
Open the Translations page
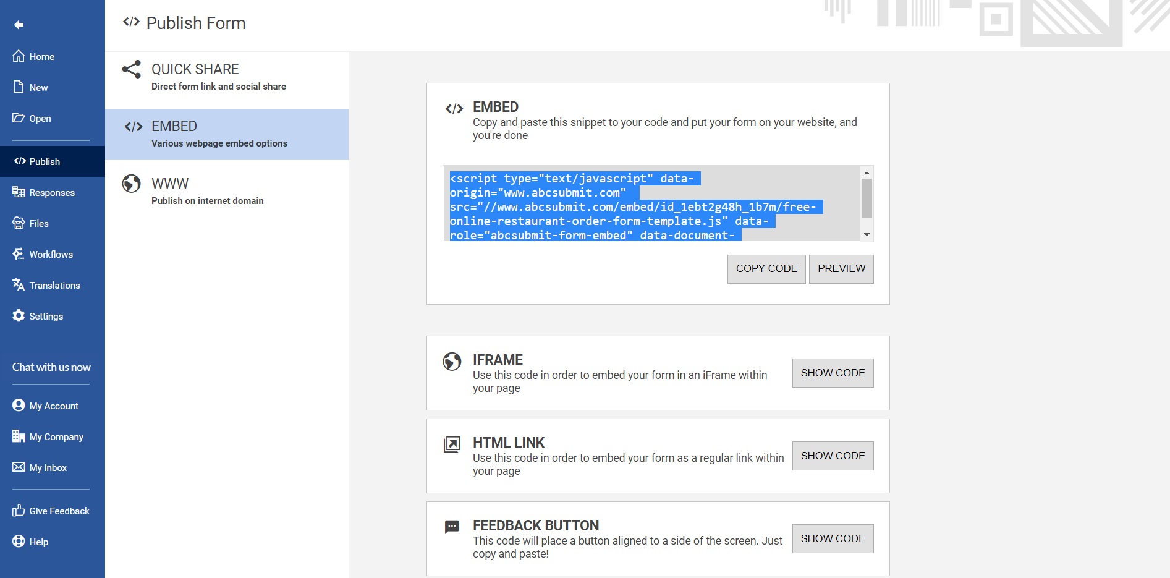pos(46,285)
